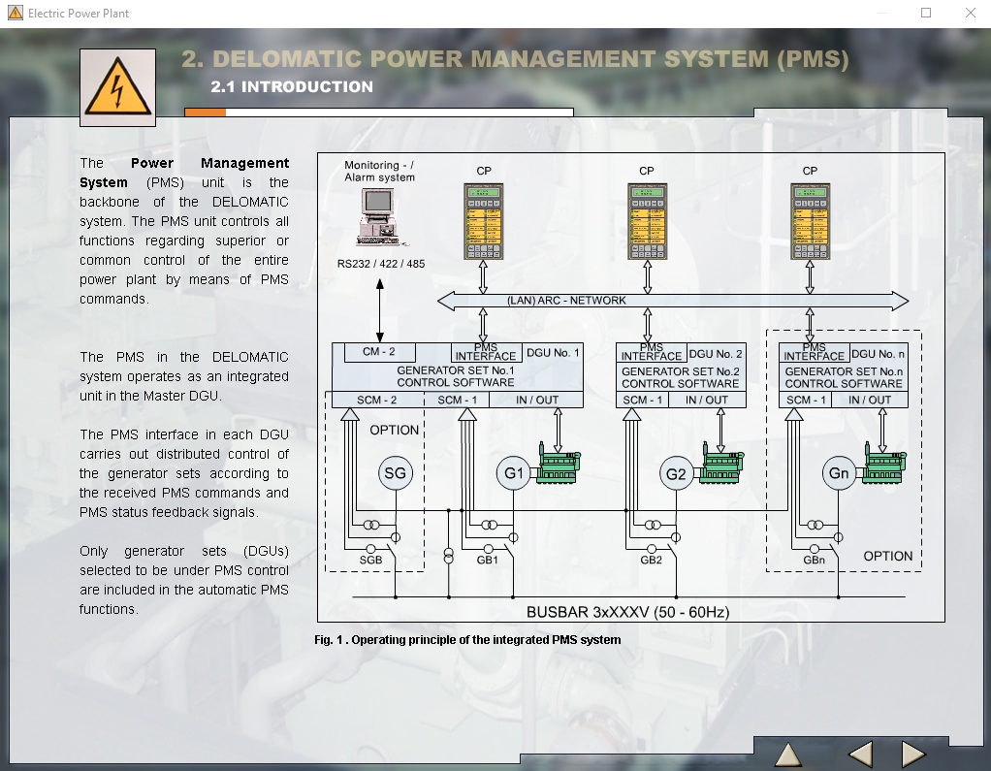Advance to next page with right arrow
This screenshot has width=991, height=771.
[913, 754]
